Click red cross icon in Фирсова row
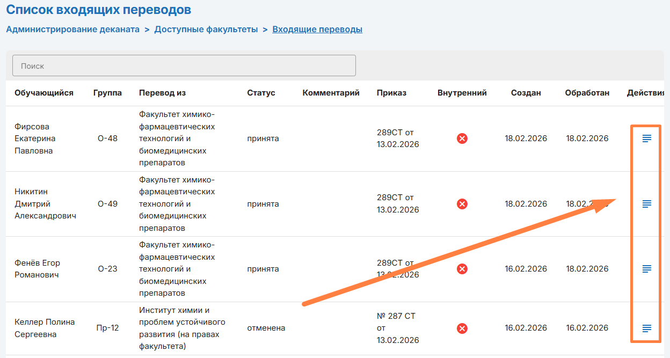Viewport: 670px width, 358px height. 462,138
